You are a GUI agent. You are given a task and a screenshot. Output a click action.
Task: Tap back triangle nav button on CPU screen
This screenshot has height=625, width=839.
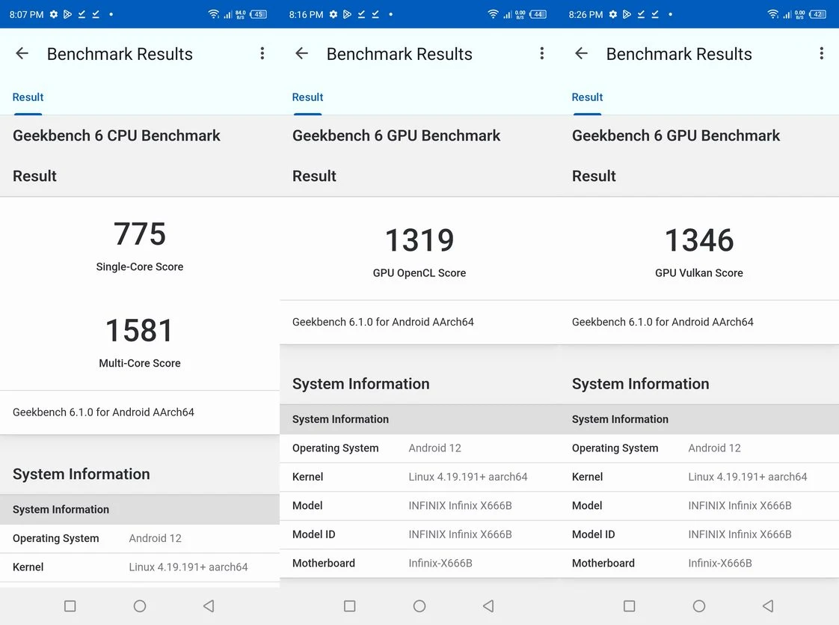tap(209, 606)
